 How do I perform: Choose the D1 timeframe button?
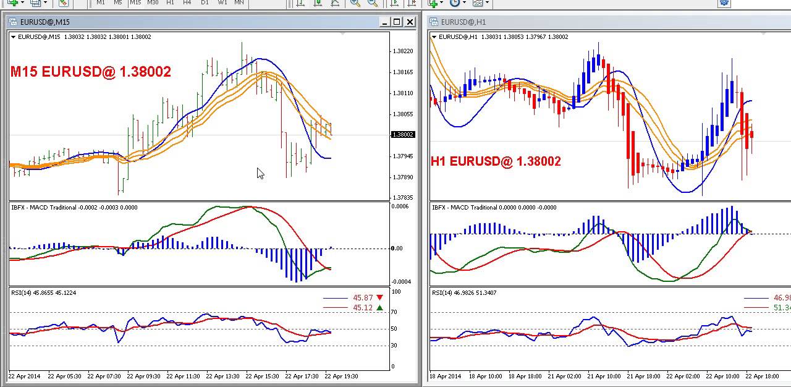tap(205, 2)
